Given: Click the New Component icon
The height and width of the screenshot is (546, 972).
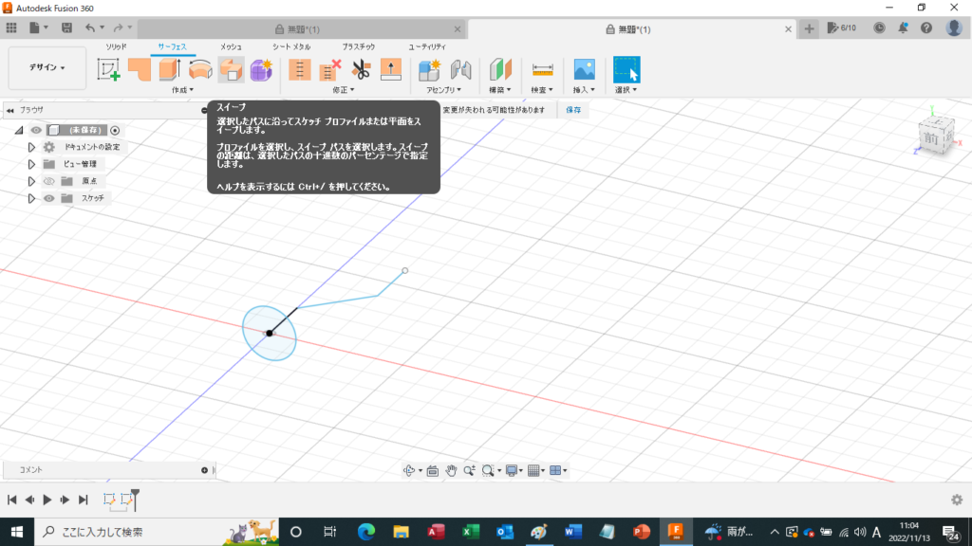Looking at the screenshot, I should coord(429,69).
